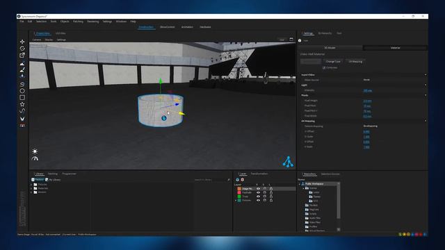This screenshot has height=250, width=445.
Task: Click the blue tree hierarchy icon in viewport
Action: click(288, 162)
